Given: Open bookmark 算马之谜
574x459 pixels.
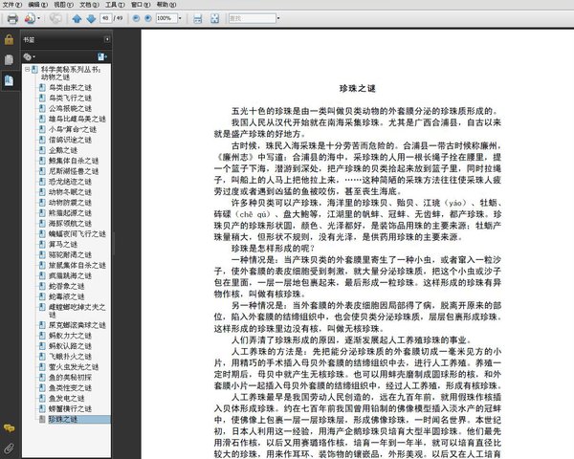Looking at the screenshot, I should (63, 244).
